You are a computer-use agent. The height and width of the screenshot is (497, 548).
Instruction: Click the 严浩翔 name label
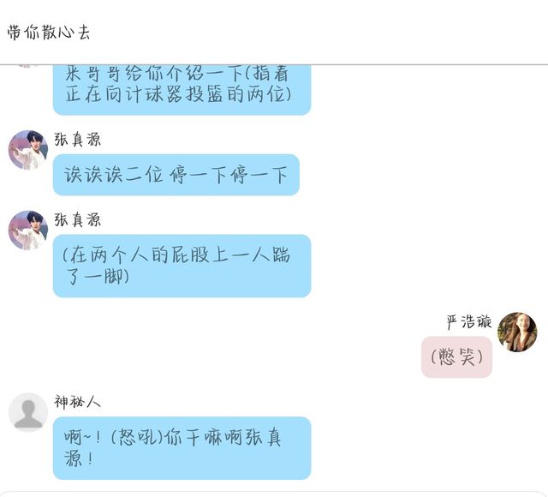469,322
